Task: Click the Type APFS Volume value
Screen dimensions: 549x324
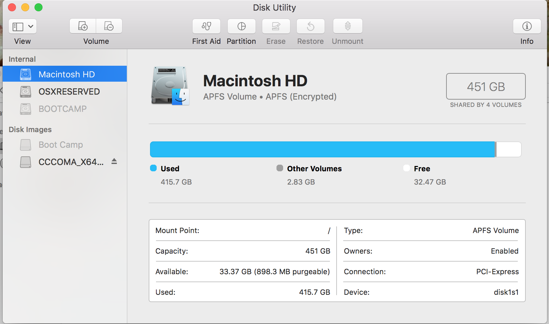Action: tap(496, 230)
